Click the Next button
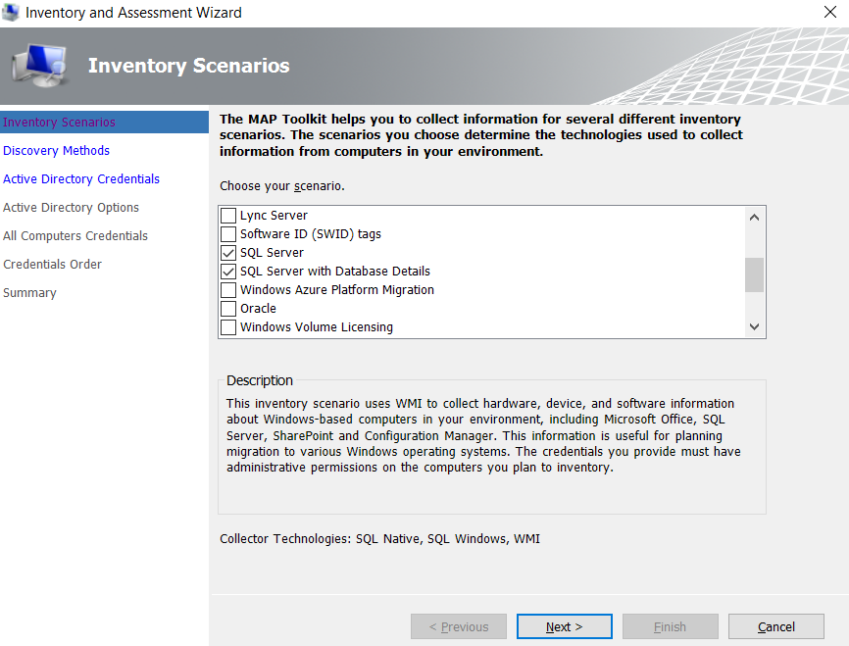The width and height of the screenshot is (849, 646). tap(564, 626)
